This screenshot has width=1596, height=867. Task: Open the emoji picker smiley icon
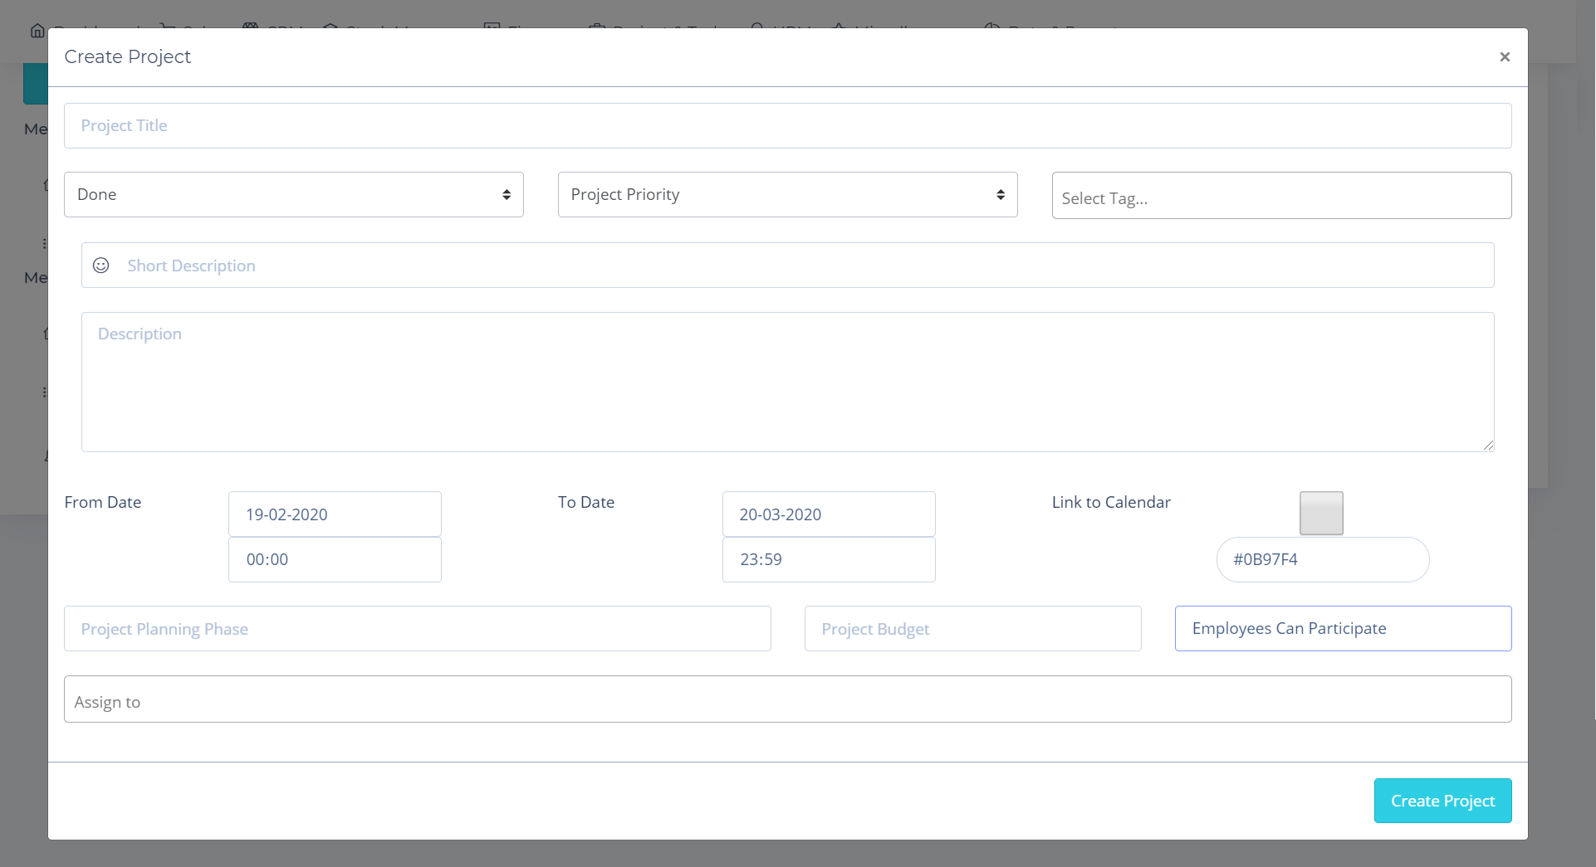point(100,265)
